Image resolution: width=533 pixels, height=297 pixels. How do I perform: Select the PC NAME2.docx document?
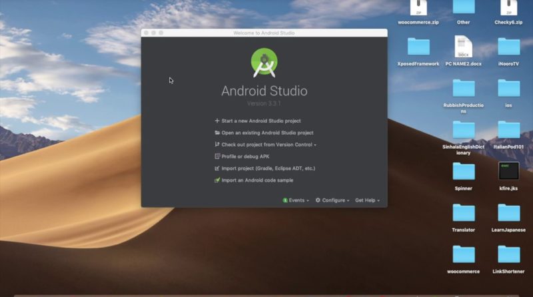[x=463, y=51]
